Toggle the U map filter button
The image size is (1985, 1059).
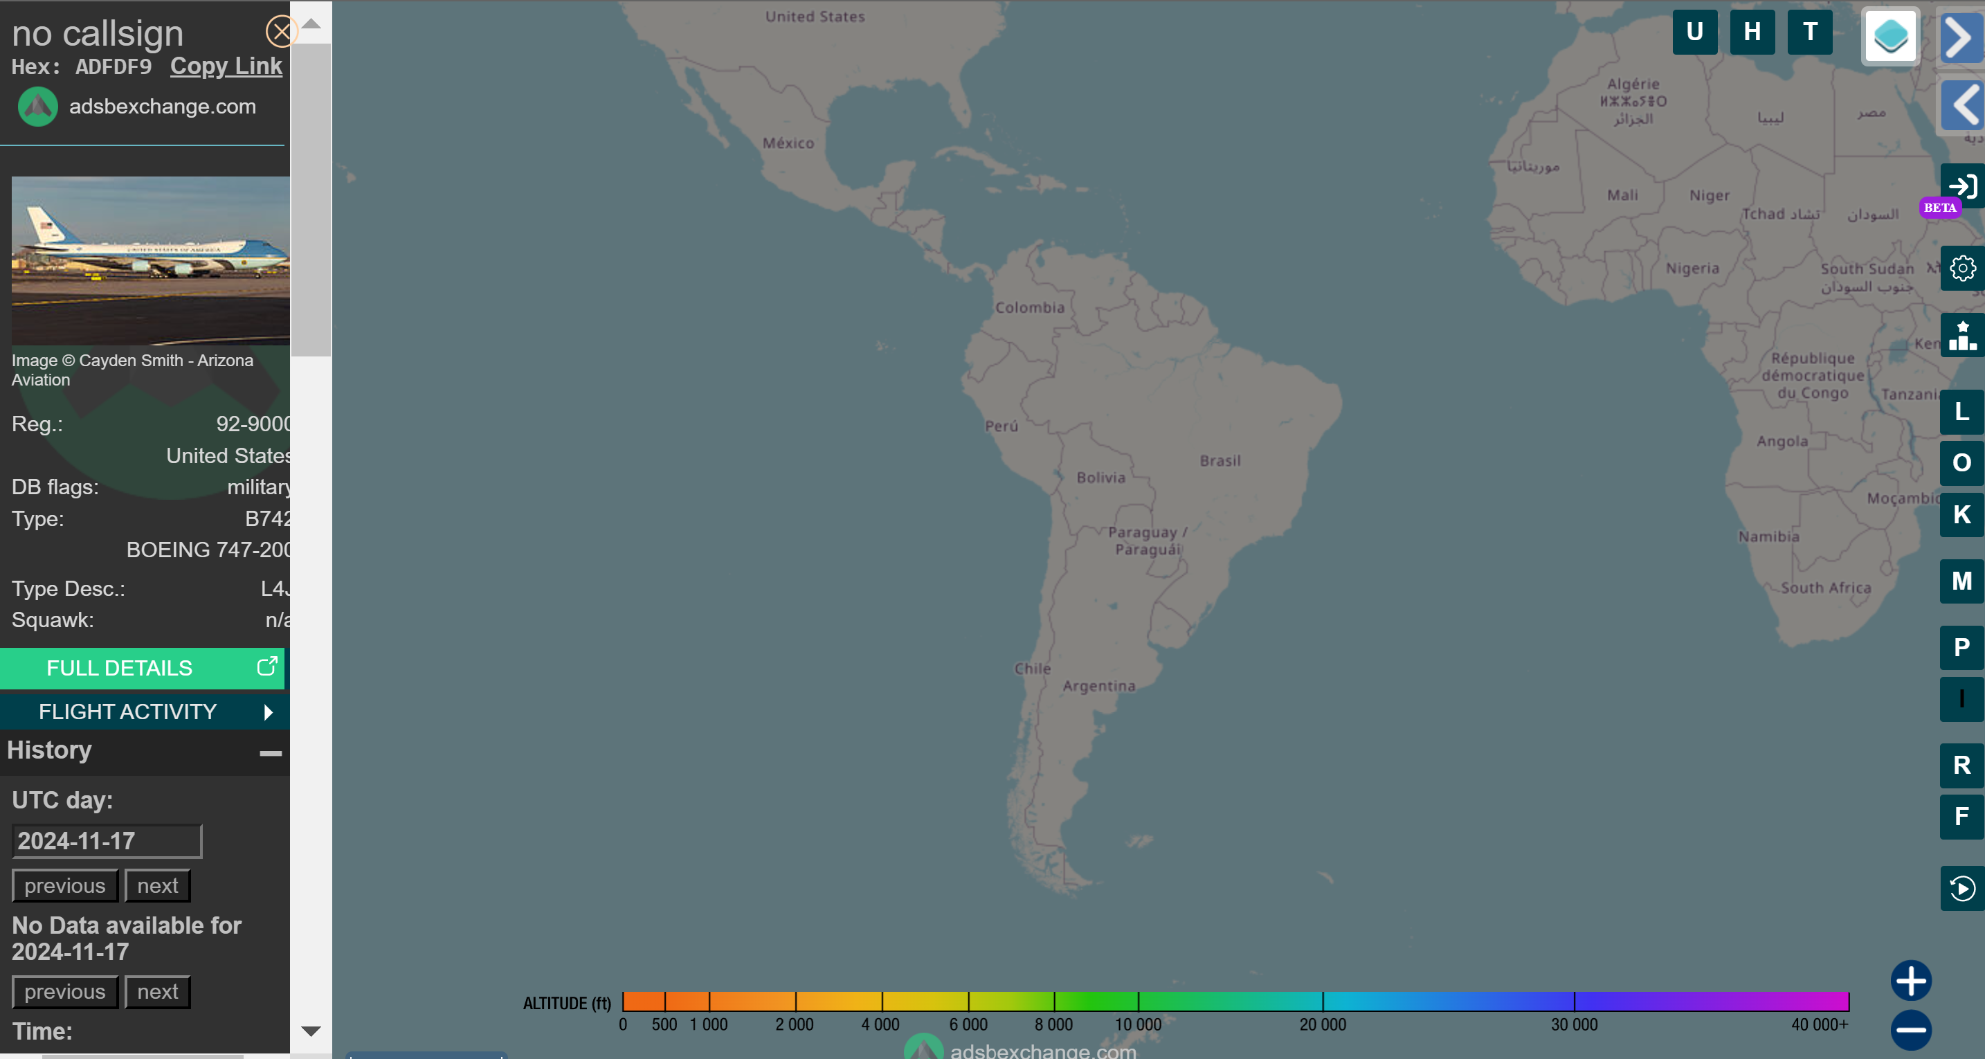coord(1694,32)
